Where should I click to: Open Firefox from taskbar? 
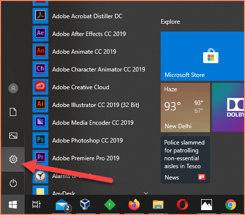(x=134, y=205)
